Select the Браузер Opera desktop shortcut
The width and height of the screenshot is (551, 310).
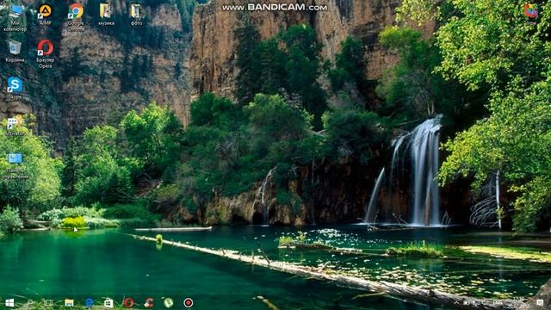pos(46,54)
